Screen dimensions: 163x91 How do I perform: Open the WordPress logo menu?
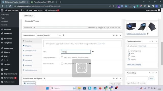pyautogui.click(x=2, y=10)
